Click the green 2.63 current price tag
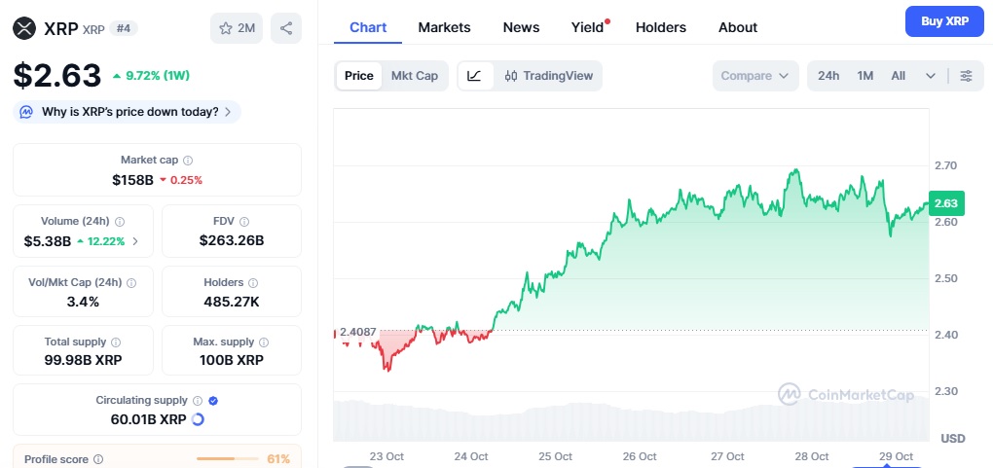 click(946, 203)
